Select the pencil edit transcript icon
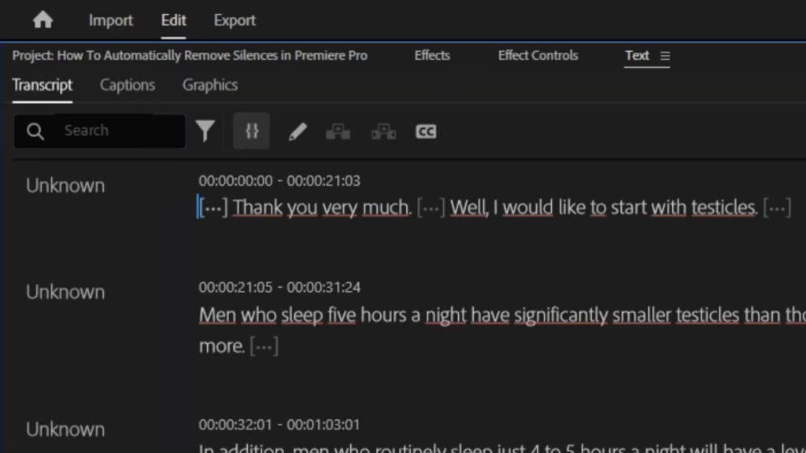The width and height of the screenshot is (806, 453). click(298, 131)
